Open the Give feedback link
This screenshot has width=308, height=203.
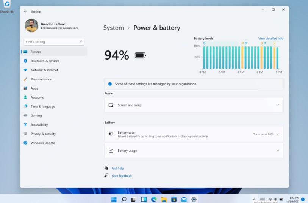point(122,176)
